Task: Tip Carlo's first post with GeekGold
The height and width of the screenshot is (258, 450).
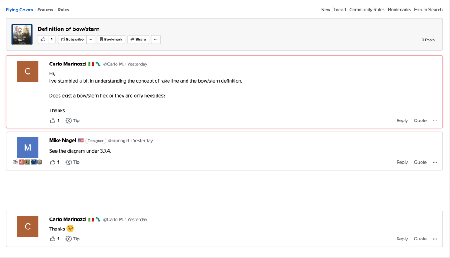Action: click(73, 120)
